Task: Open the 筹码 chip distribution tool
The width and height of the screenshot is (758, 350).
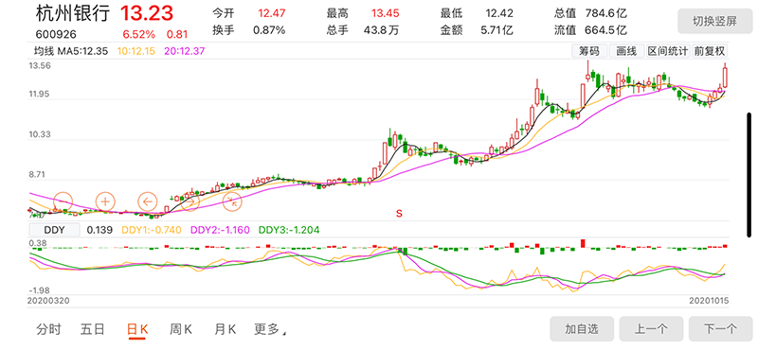Action: click(588, 51)
